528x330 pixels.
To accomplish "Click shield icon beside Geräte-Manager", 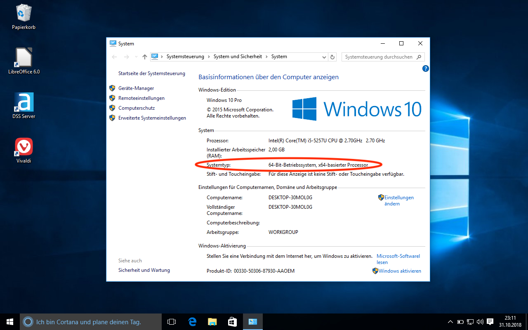I will point(112,88).
